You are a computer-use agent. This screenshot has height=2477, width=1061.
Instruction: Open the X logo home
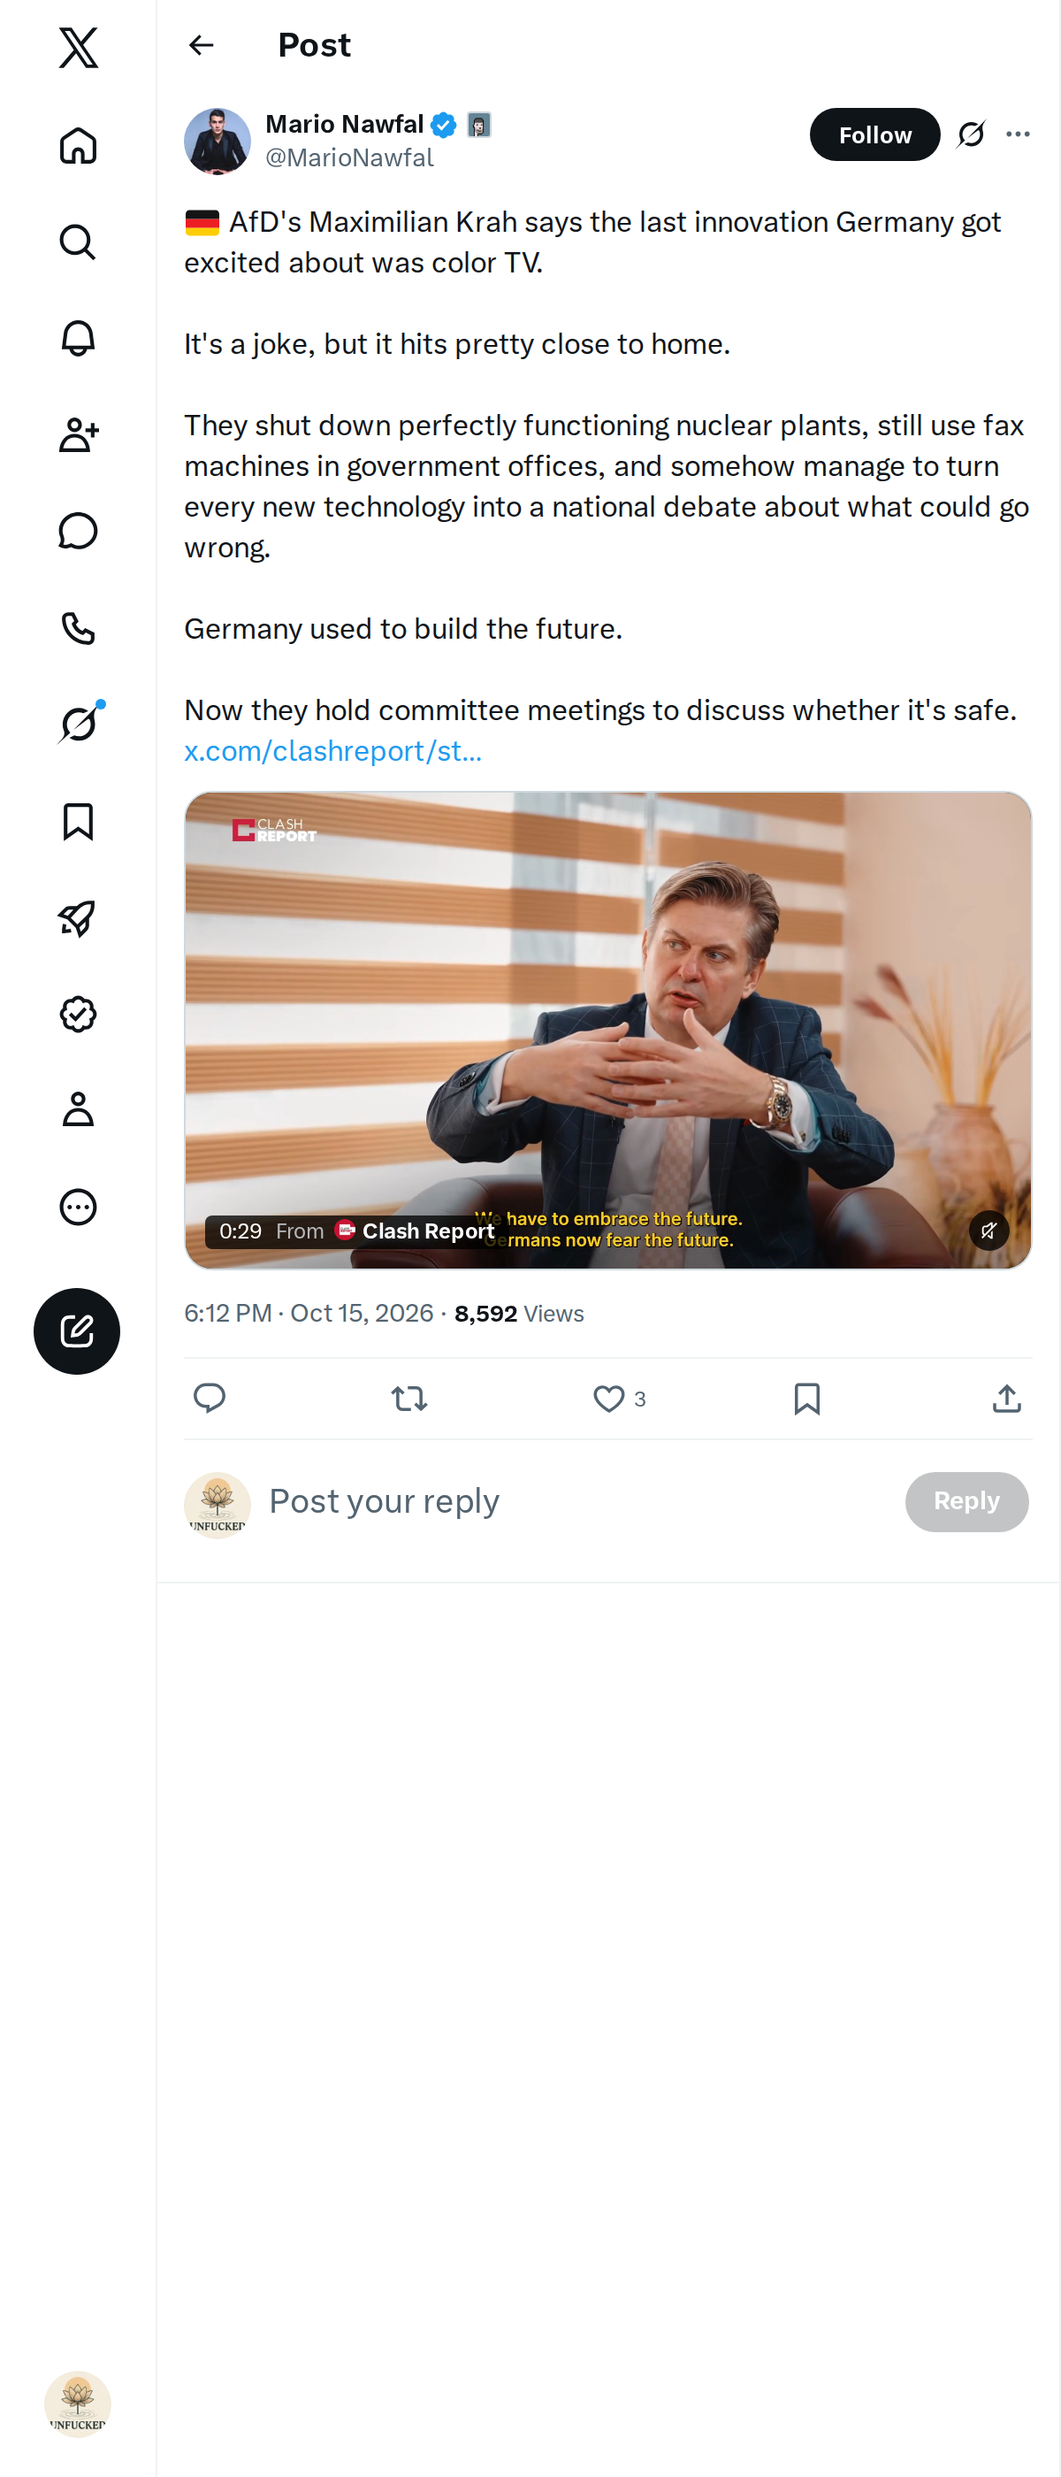click(x=78, y=47)
